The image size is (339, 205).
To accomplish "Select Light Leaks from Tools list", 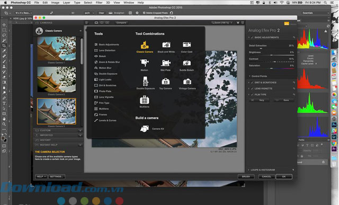I will click(x=103, y=79).
